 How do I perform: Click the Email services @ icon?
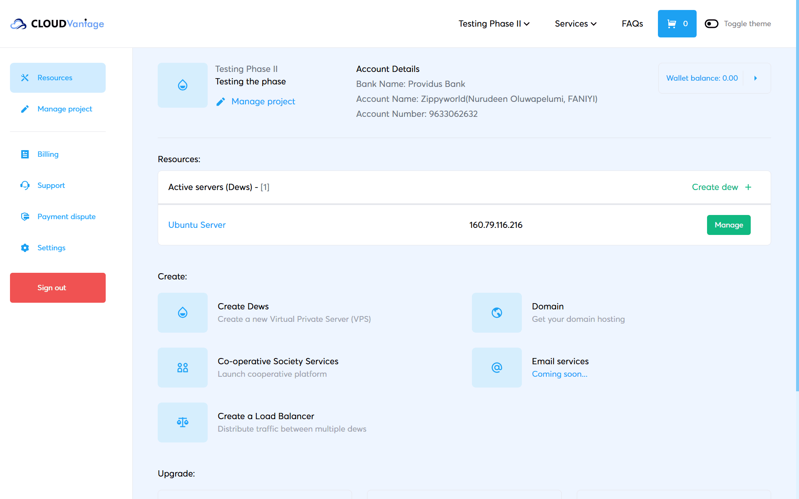point(496,368)
